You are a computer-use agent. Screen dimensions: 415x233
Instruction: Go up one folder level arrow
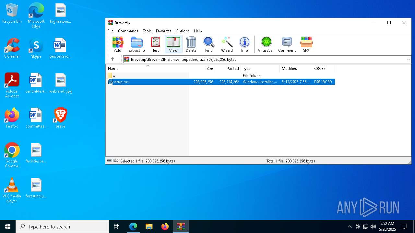click(x=113, y=59)
